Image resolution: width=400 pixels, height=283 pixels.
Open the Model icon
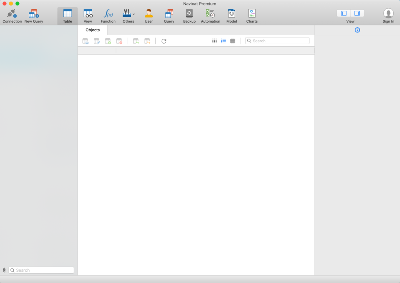point(232,13)
